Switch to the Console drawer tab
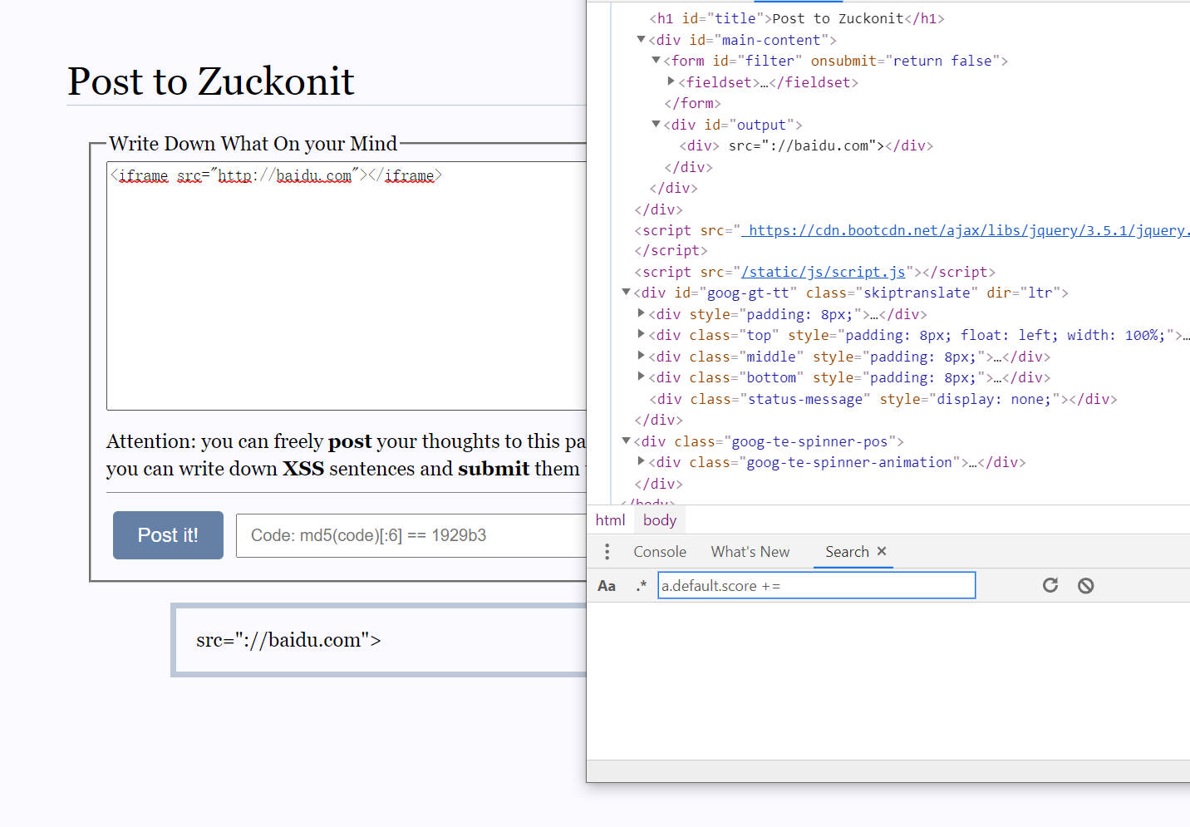 click(x=660, y=552)
